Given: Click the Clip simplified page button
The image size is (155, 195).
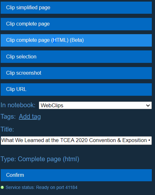Looking at the screenshot, I should tap(76, 8).
